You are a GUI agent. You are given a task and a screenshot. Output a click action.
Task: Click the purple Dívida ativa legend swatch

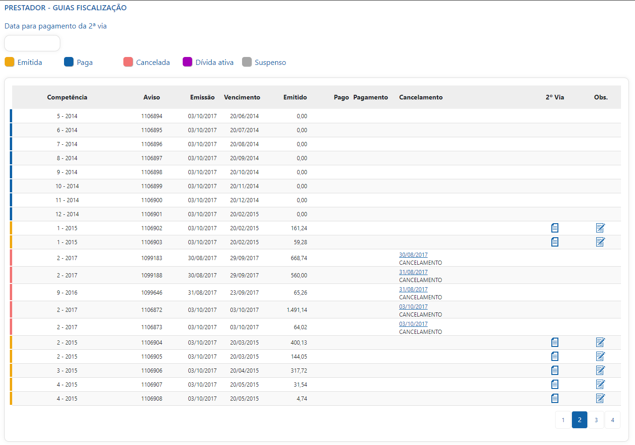coord(187,62)
